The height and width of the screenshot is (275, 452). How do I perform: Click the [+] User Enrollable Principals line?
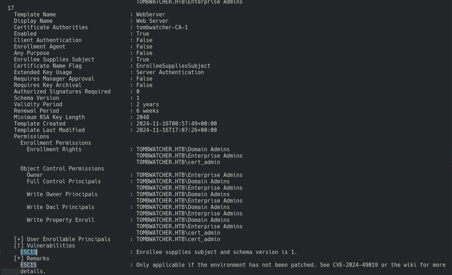pos(62,239)
